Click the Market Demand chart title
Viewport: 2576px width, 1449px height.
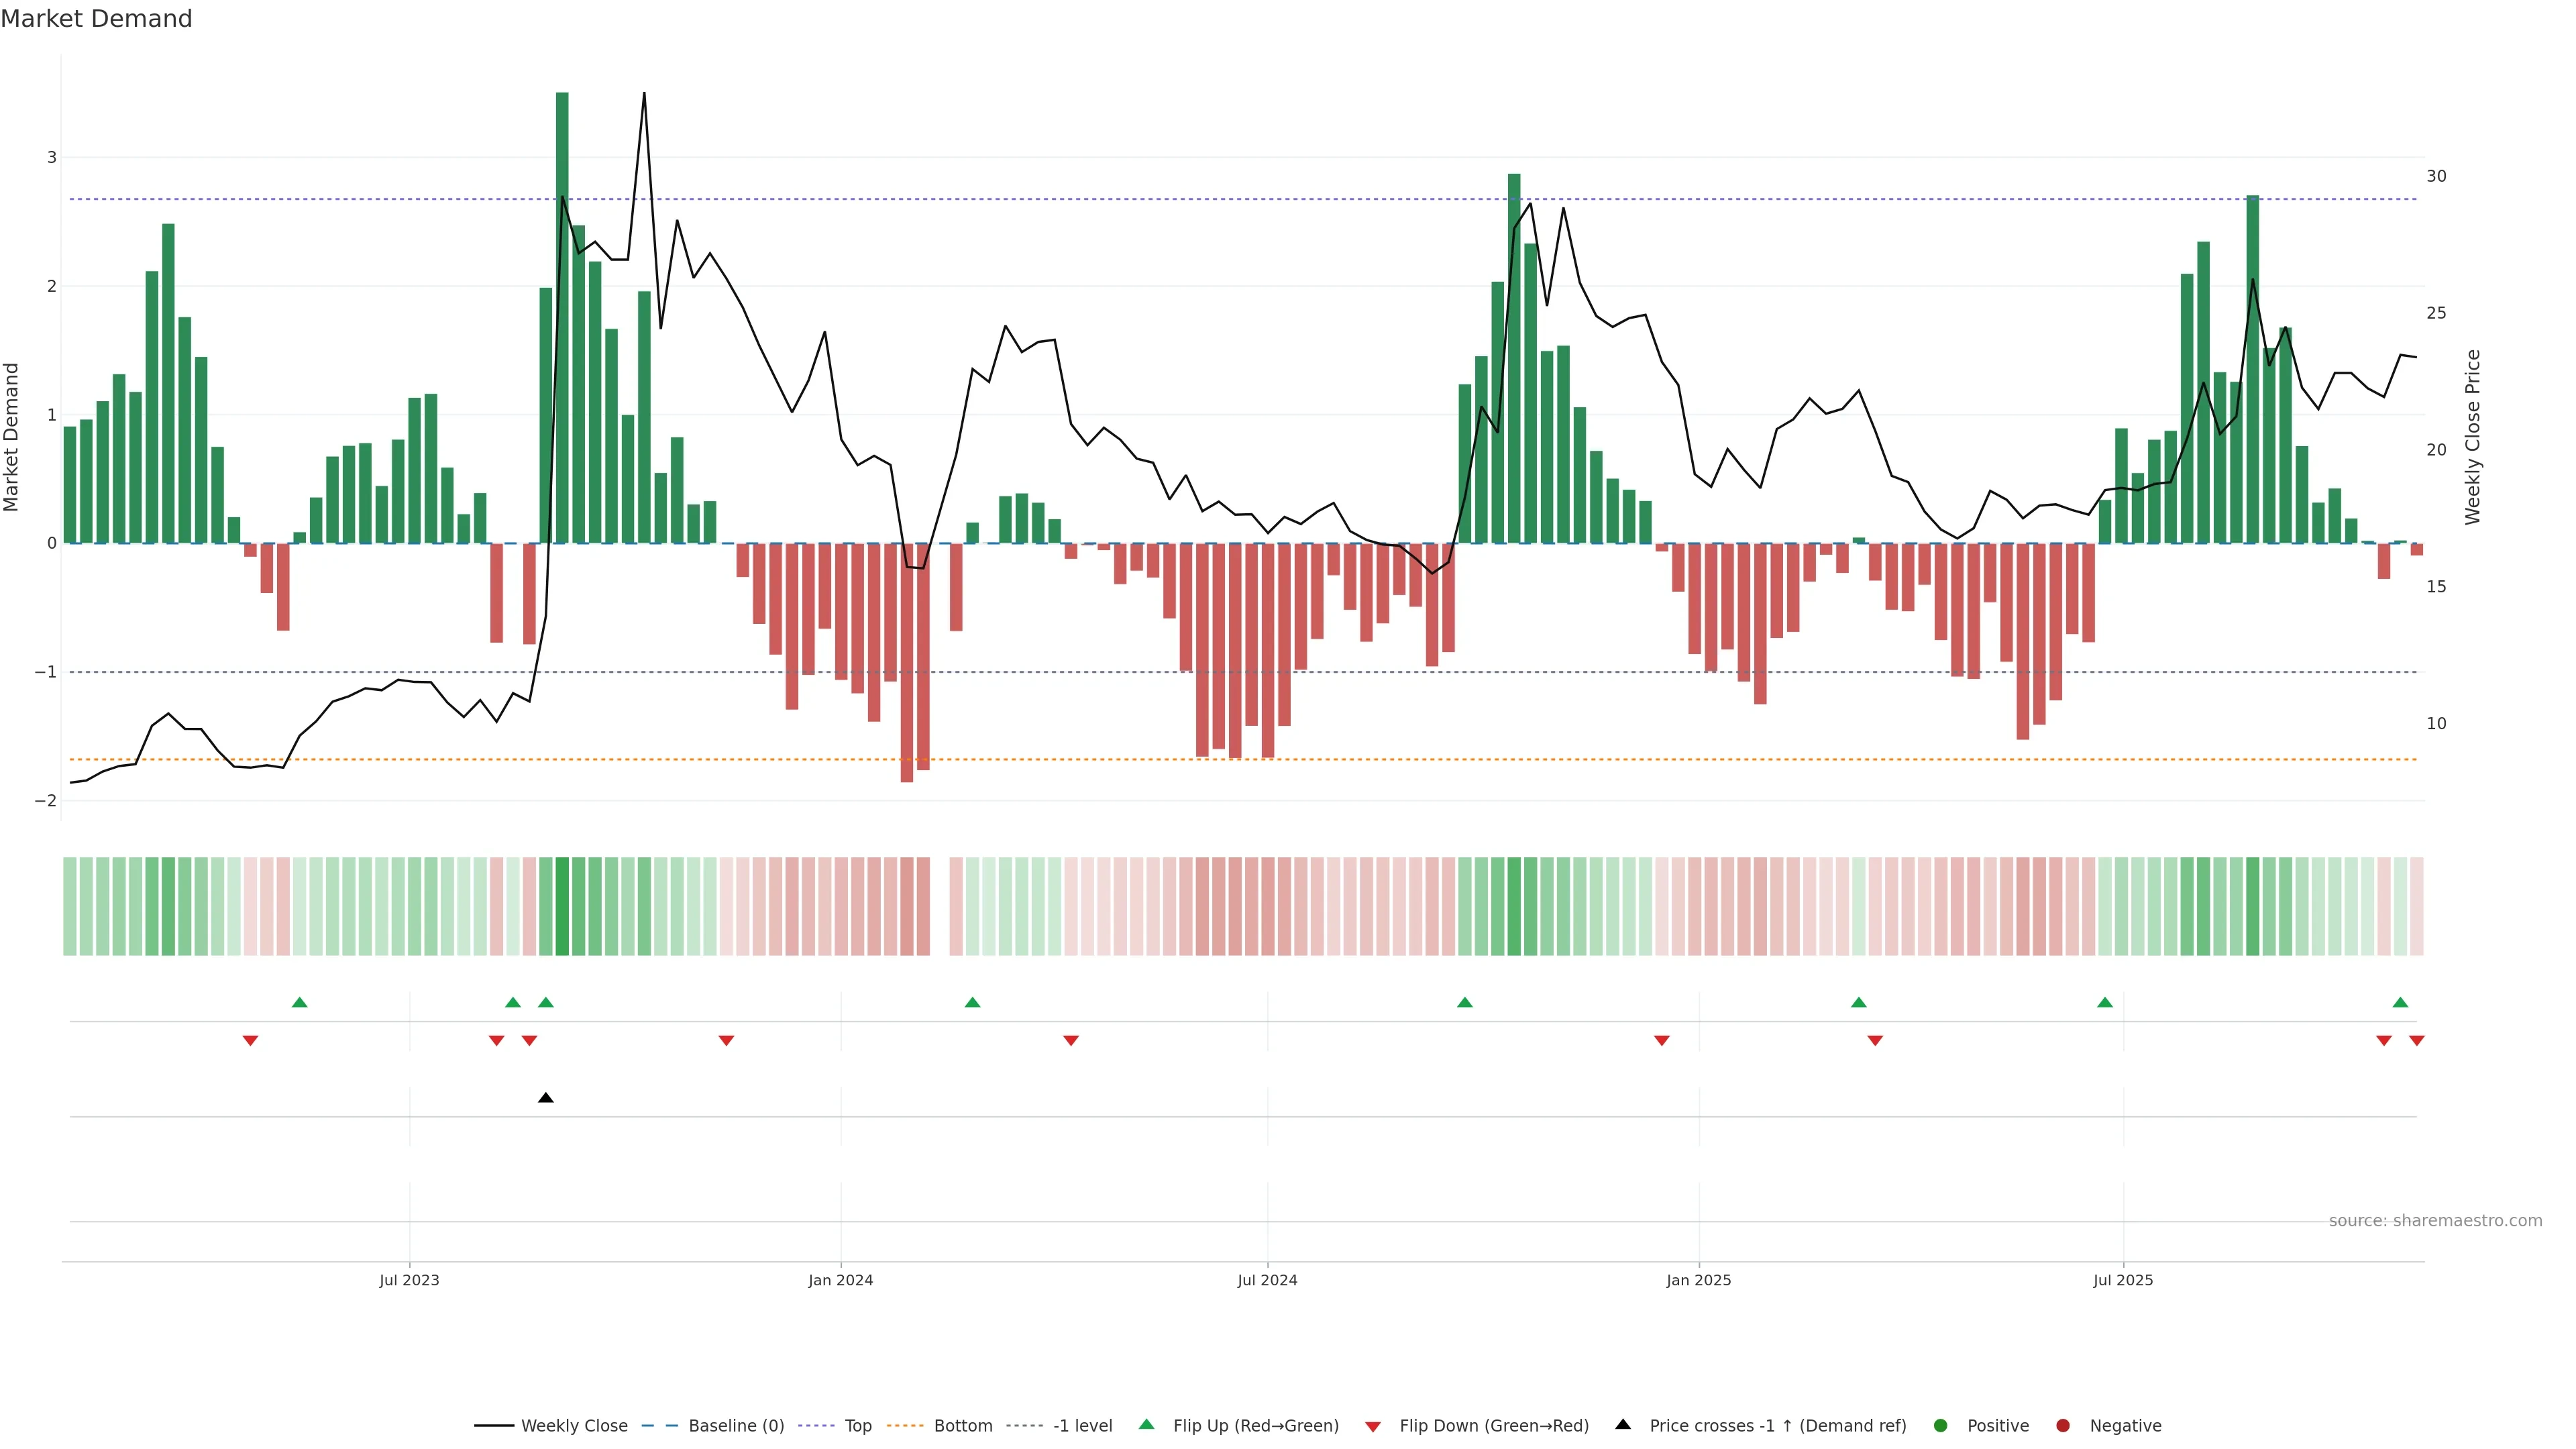[96, 19]
